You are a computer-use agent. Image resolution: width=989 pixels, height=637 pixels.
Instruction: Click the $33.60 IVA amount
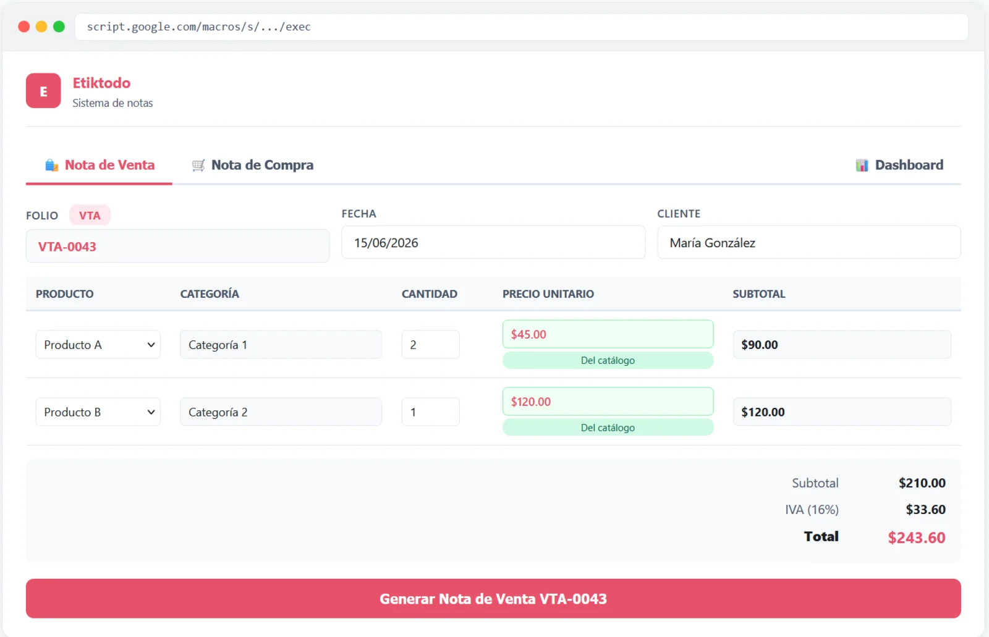pos(926,510)
